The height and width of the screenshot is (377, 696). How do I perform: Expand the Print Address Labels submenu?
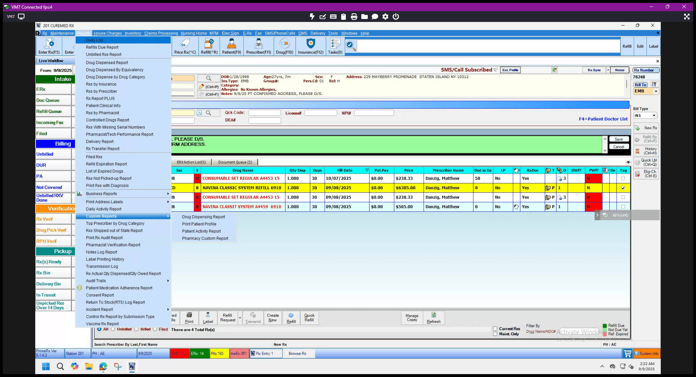tap(123, 202)
